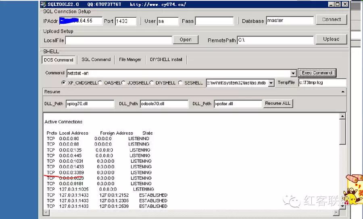Viewport: 363px width, 219px height.
Task: Click the 0.0.0.0:1031 local address entry
Action: tap(71, 161)
